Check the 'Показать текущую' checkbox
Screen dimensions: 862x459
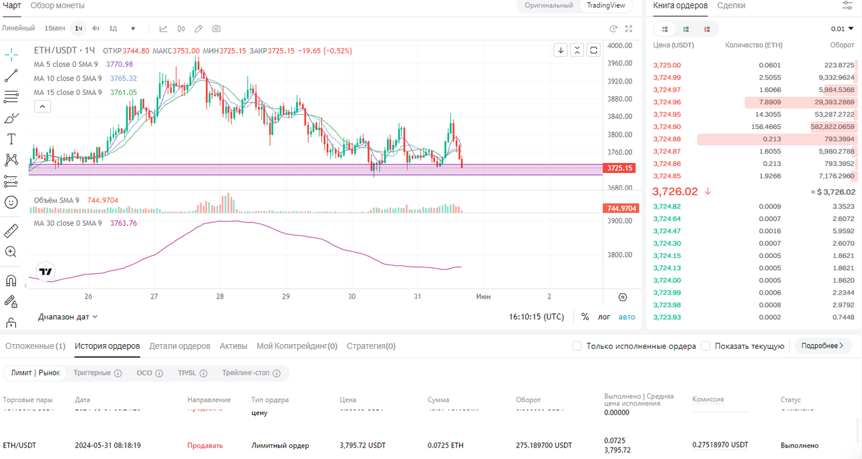(706, 346)
